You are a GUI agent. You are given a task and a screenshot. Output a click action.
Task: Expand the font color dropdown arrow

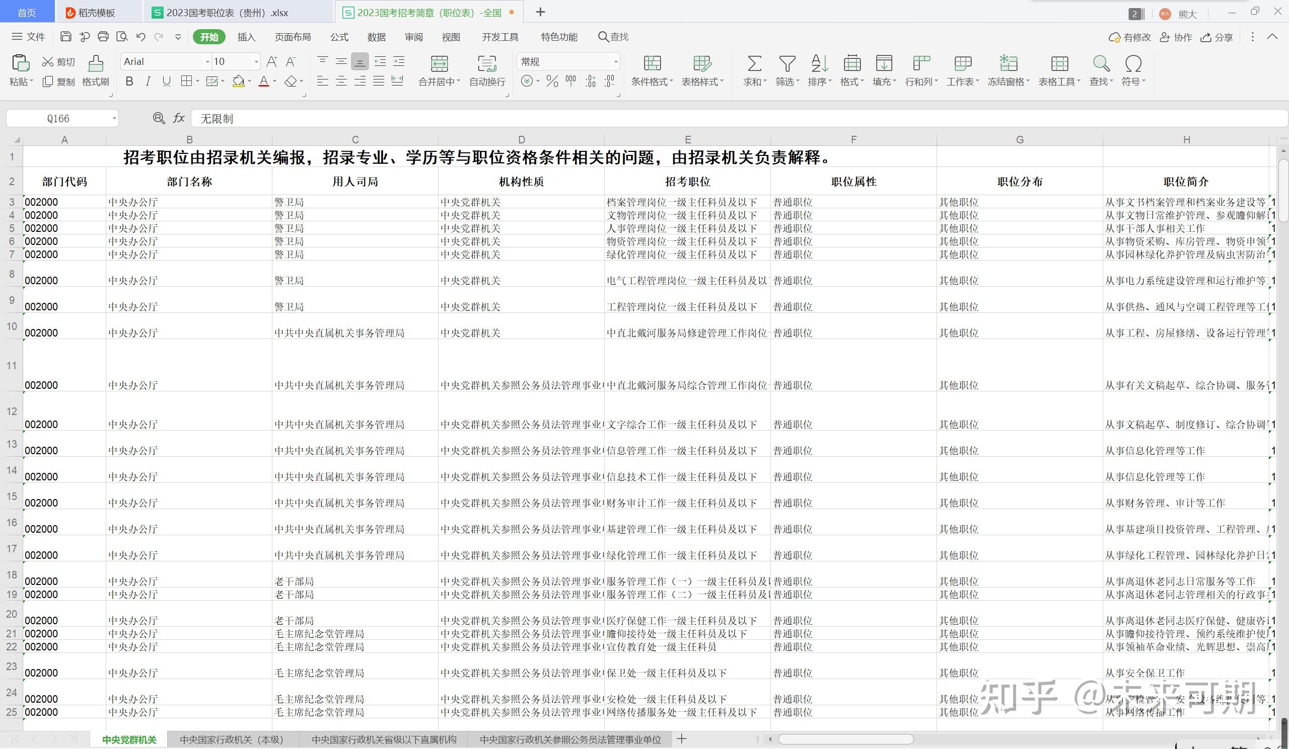275,81
